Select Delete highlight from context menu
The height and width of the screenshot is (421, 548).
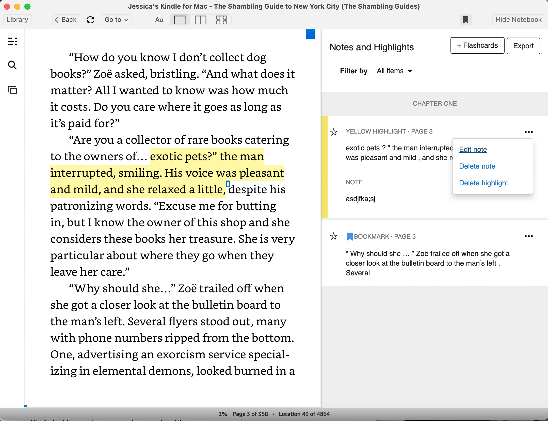click(x=483, y=183)
